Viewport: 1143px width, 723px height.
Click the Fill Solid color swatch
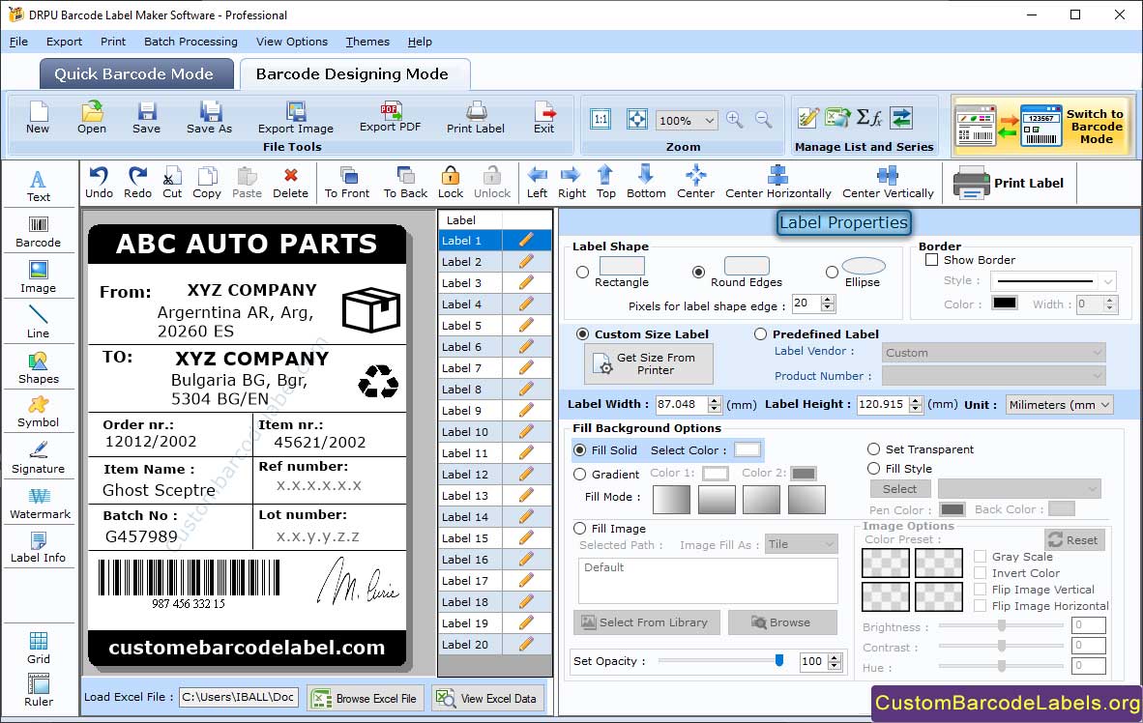click(747, 449)
